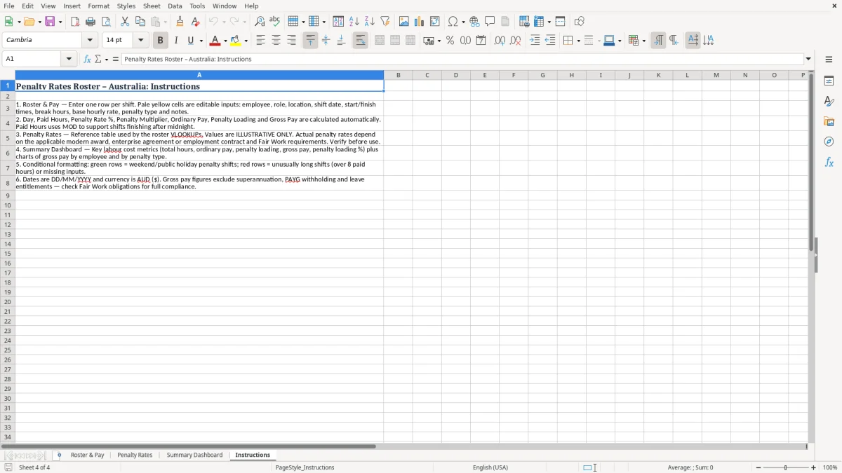Click the zoom in plus button
Image resolution: width=842 pixels, height=473 pixels.
tap(814, 467)
